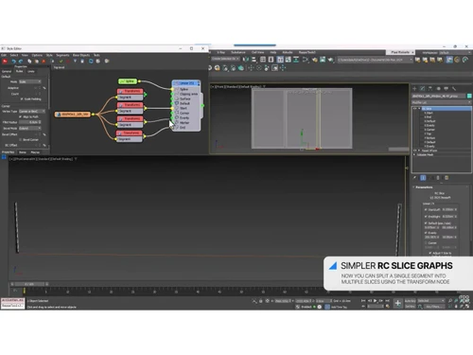473x355 pixels.
Task: Select the orange source object node in graph
Action: [73, 115]
